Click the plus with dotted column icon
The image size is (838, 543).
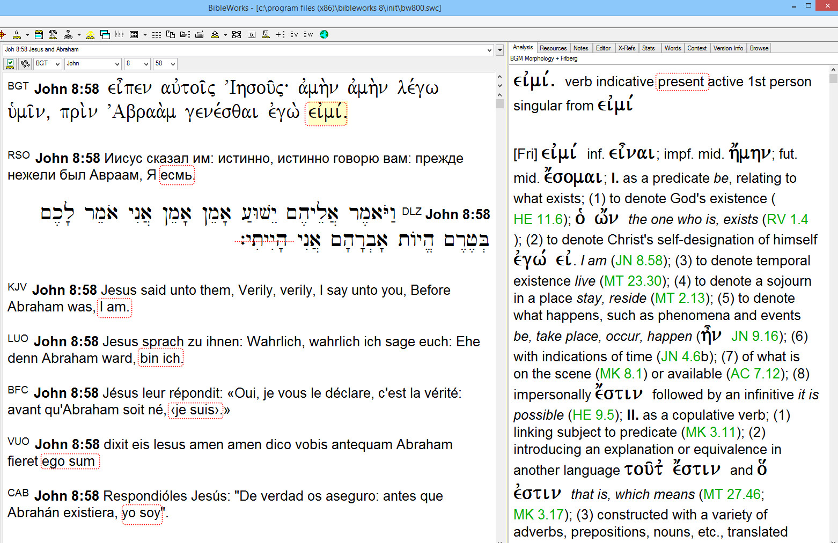(280, 35)
